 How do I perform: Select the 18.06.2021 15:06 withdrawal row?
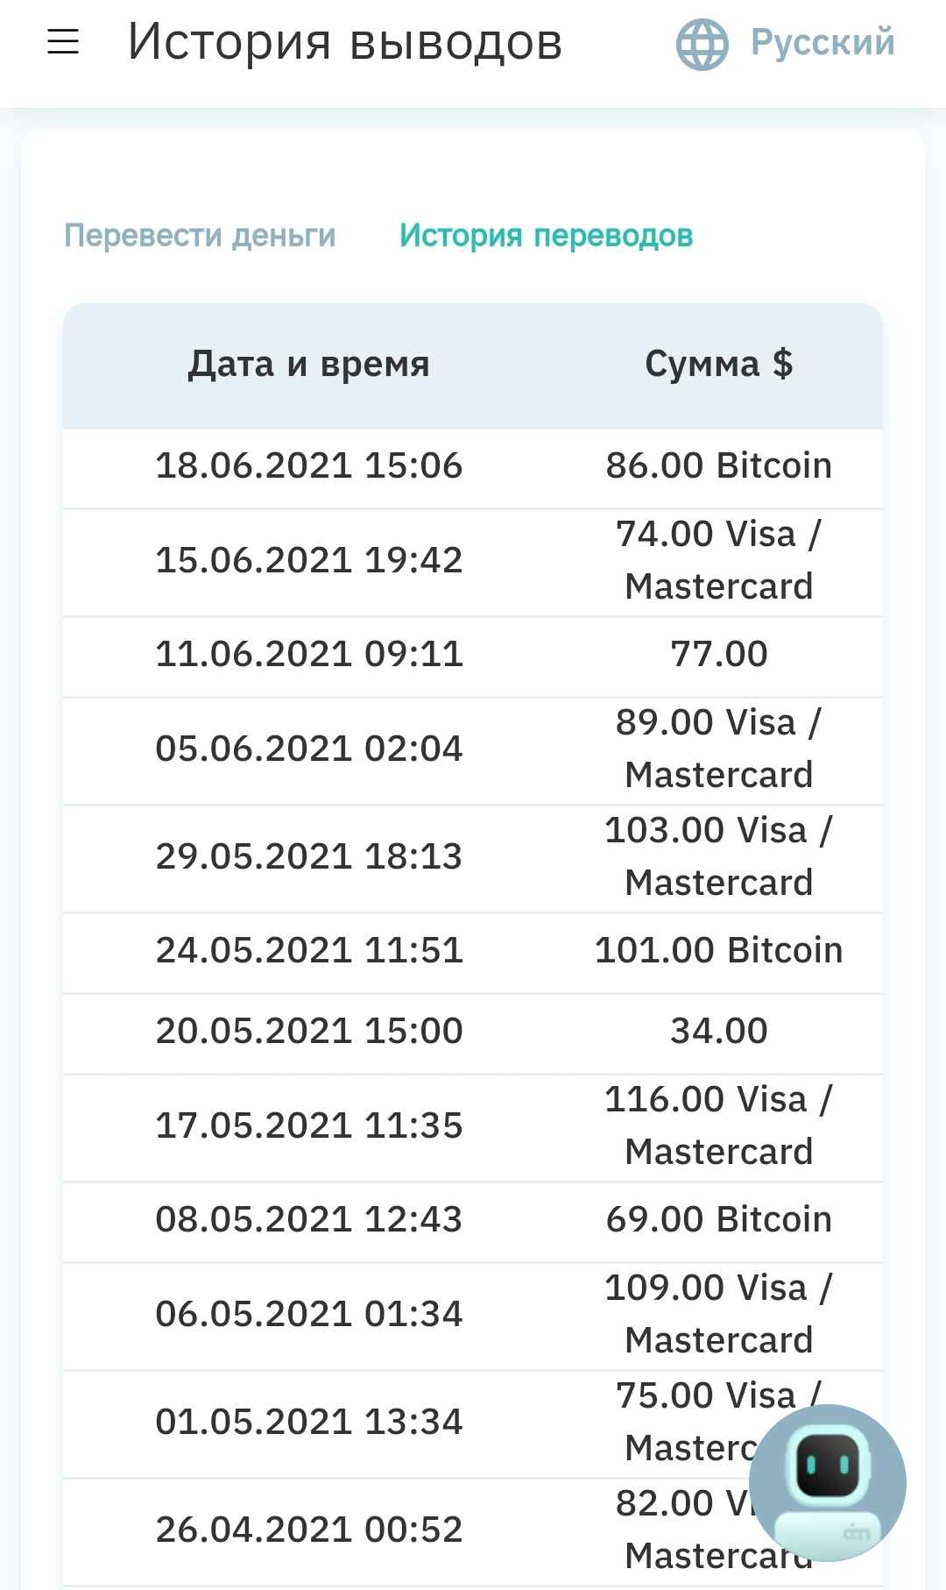pyautogui.click(x=473, y=467)
